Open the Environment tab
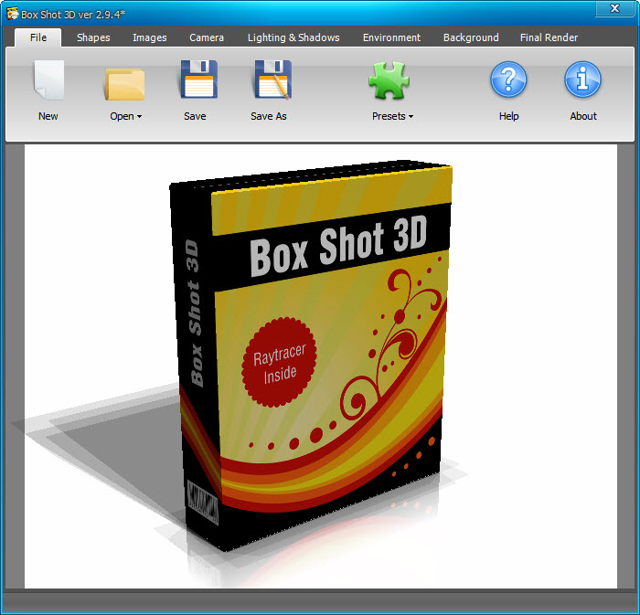This screenshot has height=615, width=640. pos(391,37)
